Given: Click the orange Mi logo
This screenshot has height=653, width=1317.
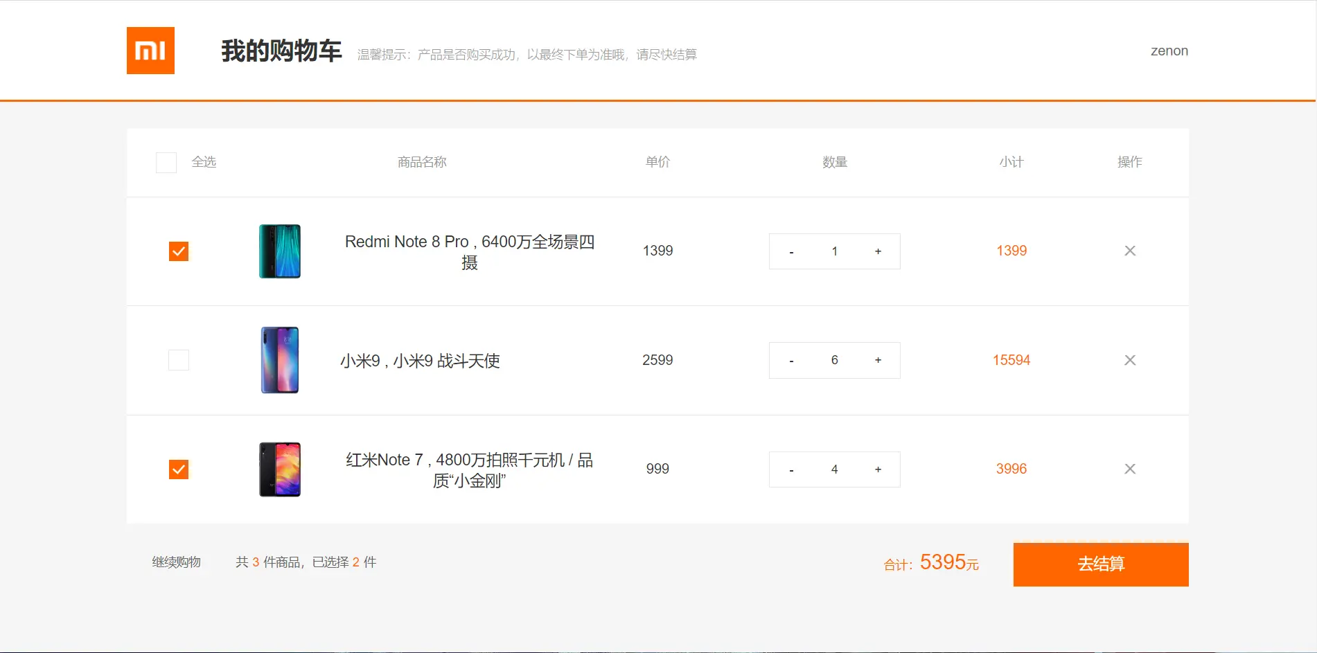Looking at the screenshot, I should (150, 51).
